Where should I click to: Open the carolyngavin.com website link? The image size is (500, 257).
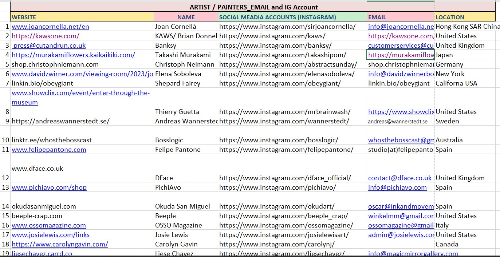(x=60, y=244)
